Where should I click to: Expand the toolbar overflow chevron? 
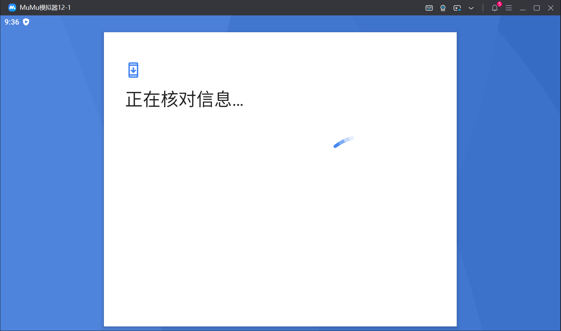pyautogui.click(x=471, y=8)
